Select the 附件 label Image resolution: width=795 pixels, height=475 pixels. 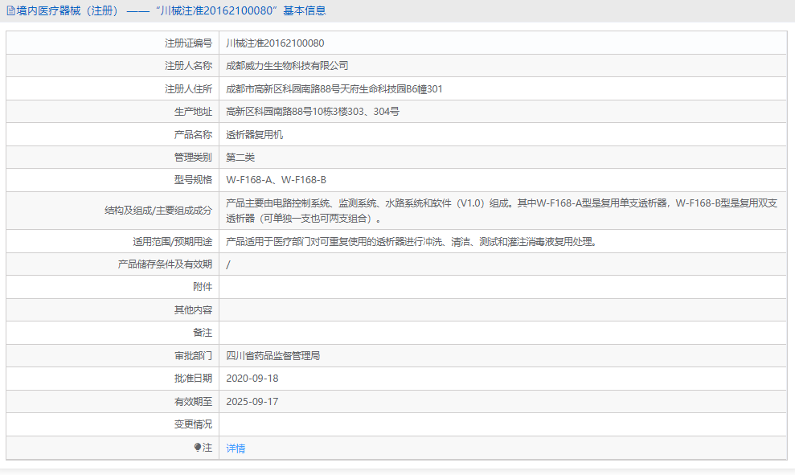pos(203,286)
